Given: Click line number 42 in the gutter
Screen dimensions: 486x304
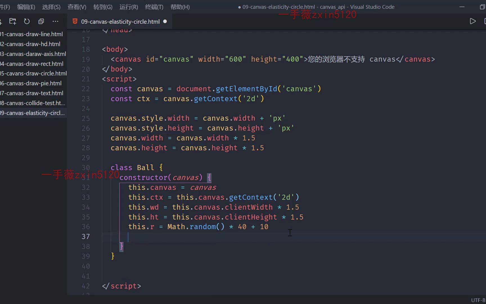Looking at the screenshot, I should coord(86,286).
